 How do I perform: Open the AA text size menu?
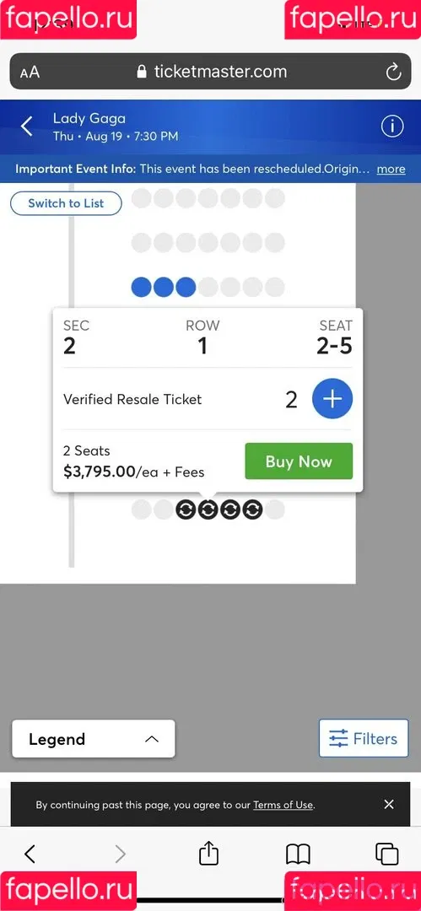coord(30,72)
